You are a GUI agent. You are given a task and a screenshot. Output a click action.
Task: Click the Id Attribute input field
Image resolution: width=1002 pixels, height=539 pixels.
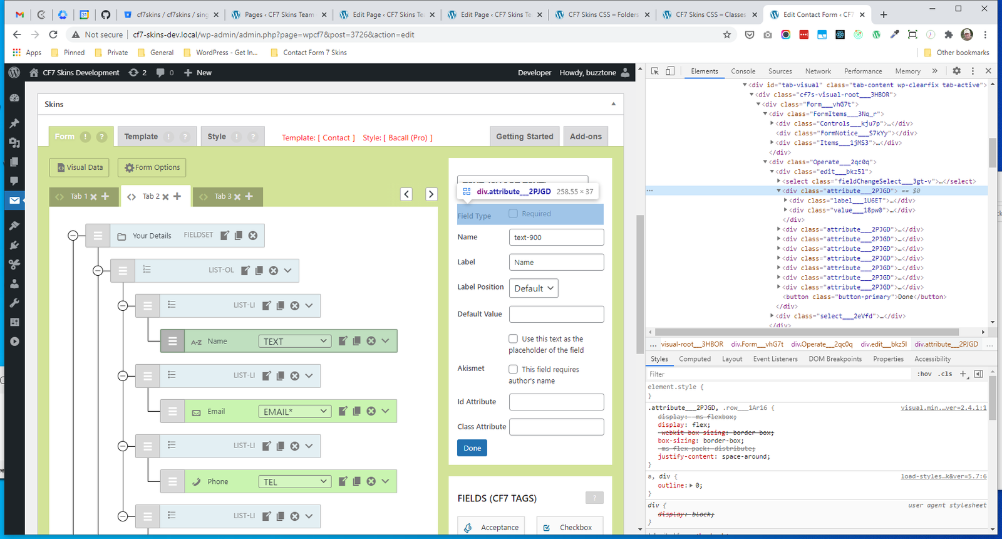[556, 402]
